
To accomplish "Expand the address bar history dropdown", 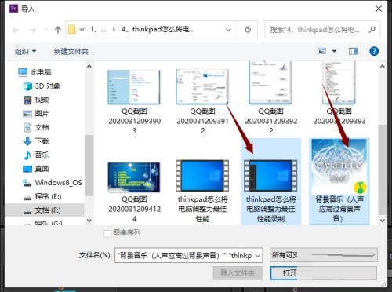I will click(x=228, y=30).
